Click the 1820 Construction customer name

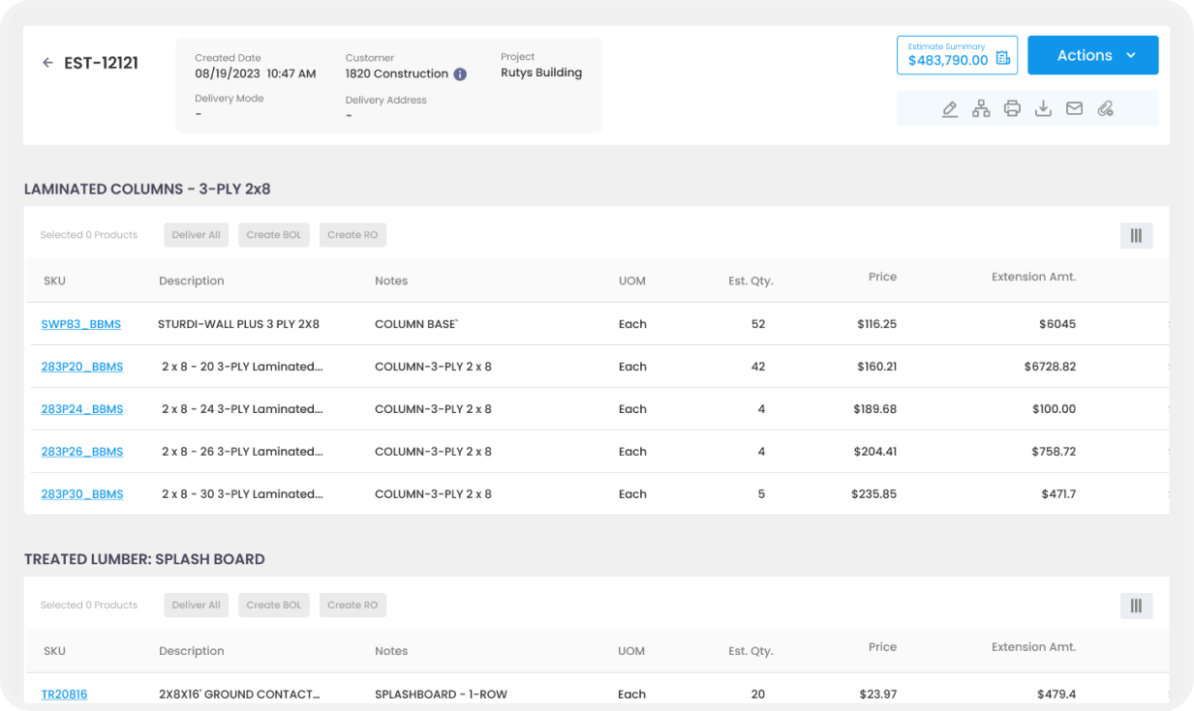point(397,74)
